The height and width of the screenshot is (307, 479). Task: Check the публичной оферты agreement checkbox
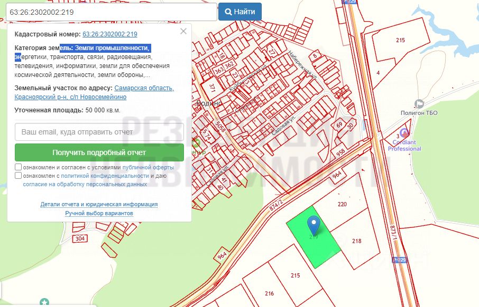19,167
